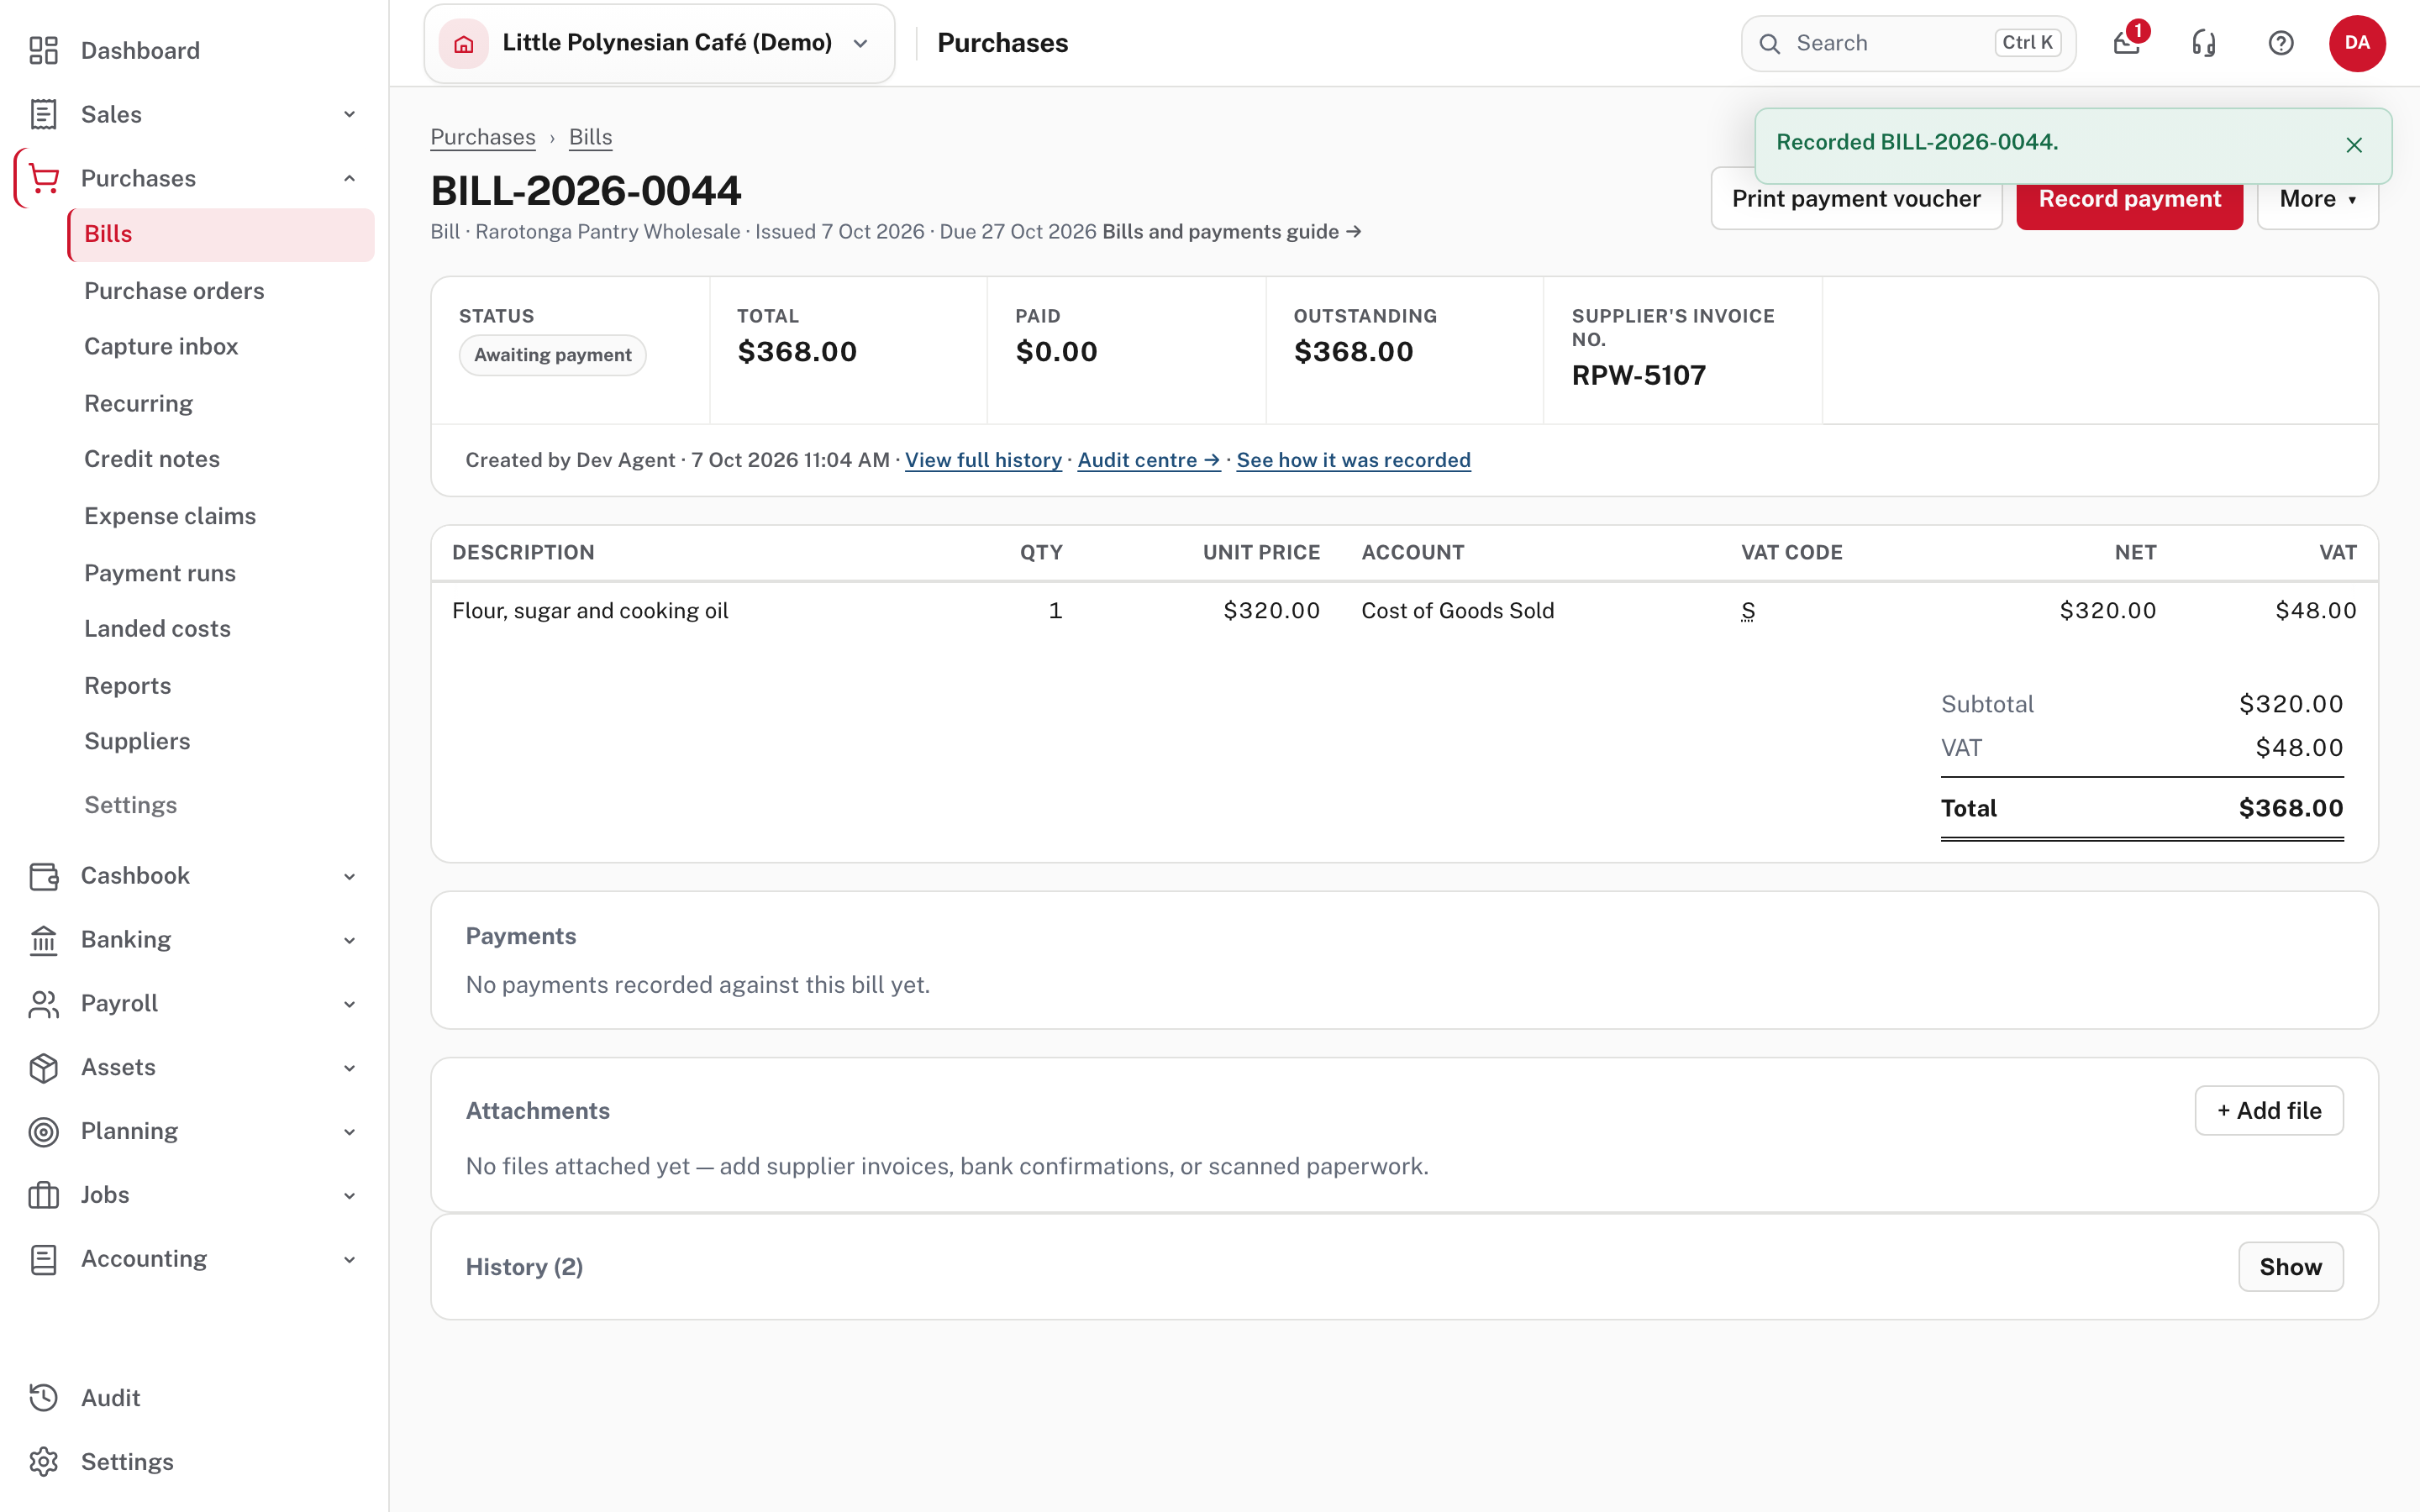This screenshot has height=1512, width=2420.
Task: Click Add file in Attachments
Action: coord(2268,1111)
